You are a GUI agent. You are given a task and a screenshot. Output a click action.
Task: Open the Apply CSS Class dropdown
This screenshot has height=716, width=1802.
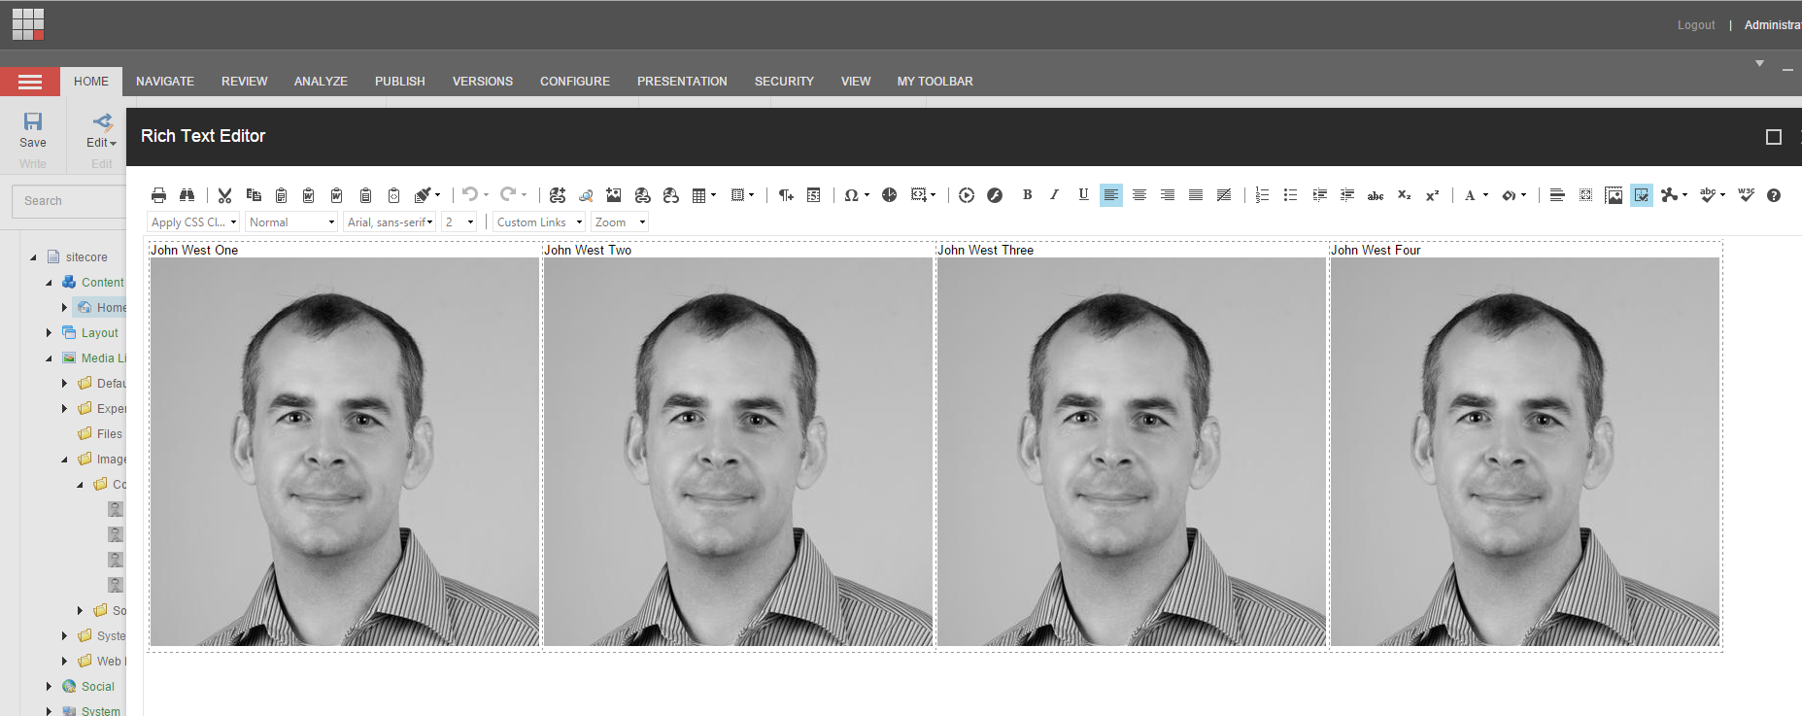click(193, 222)
